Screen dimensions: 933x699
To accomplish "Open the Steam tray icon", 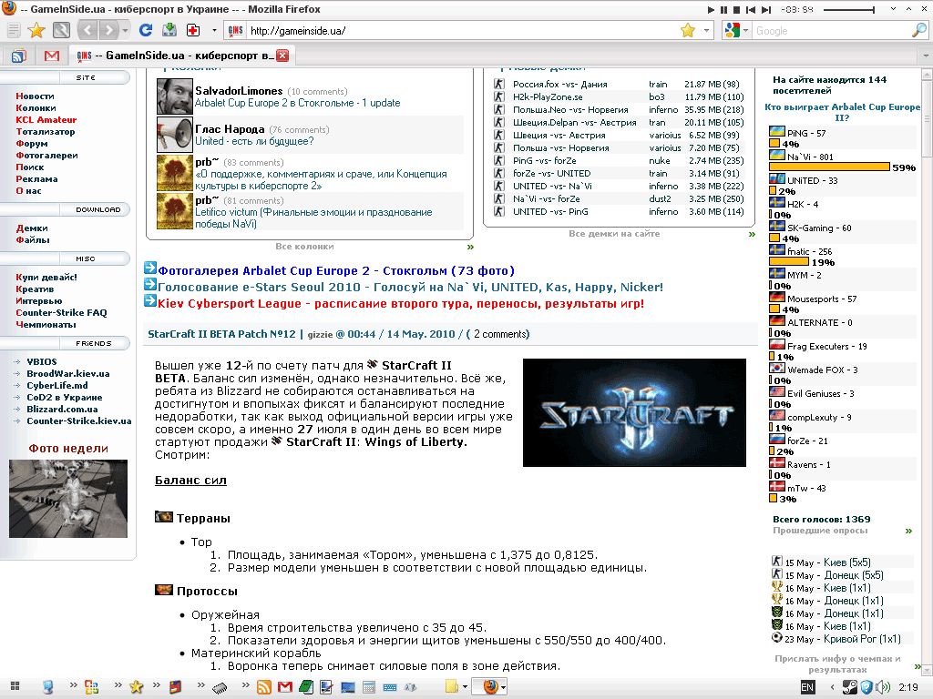I will tap(850, 687).
